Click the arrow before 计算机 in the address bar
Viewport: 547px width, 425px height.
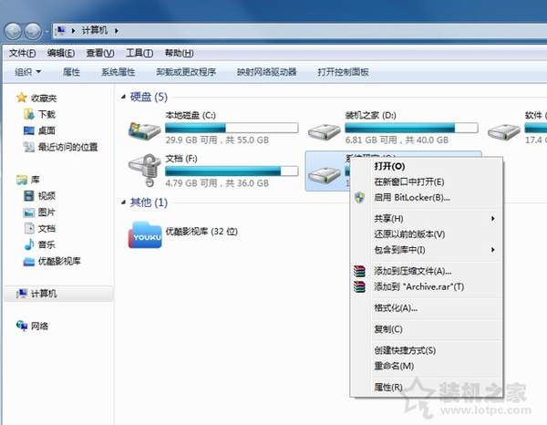coord(73,31)
